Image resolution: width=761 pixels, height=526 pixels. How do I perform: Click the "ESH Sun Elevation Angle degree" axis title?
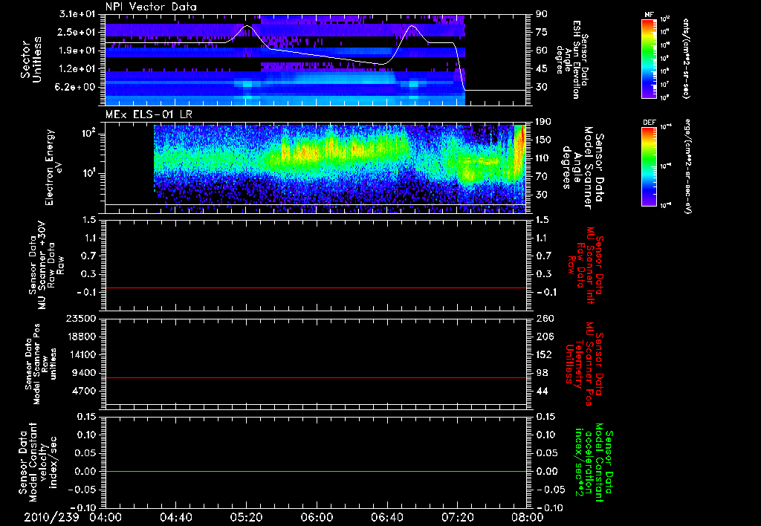click(x=573, y=59)
